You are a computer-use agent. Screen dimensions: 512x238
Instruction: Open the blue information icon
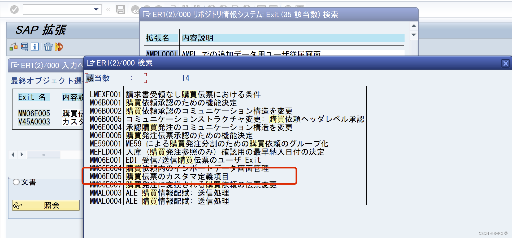[35, 47]
